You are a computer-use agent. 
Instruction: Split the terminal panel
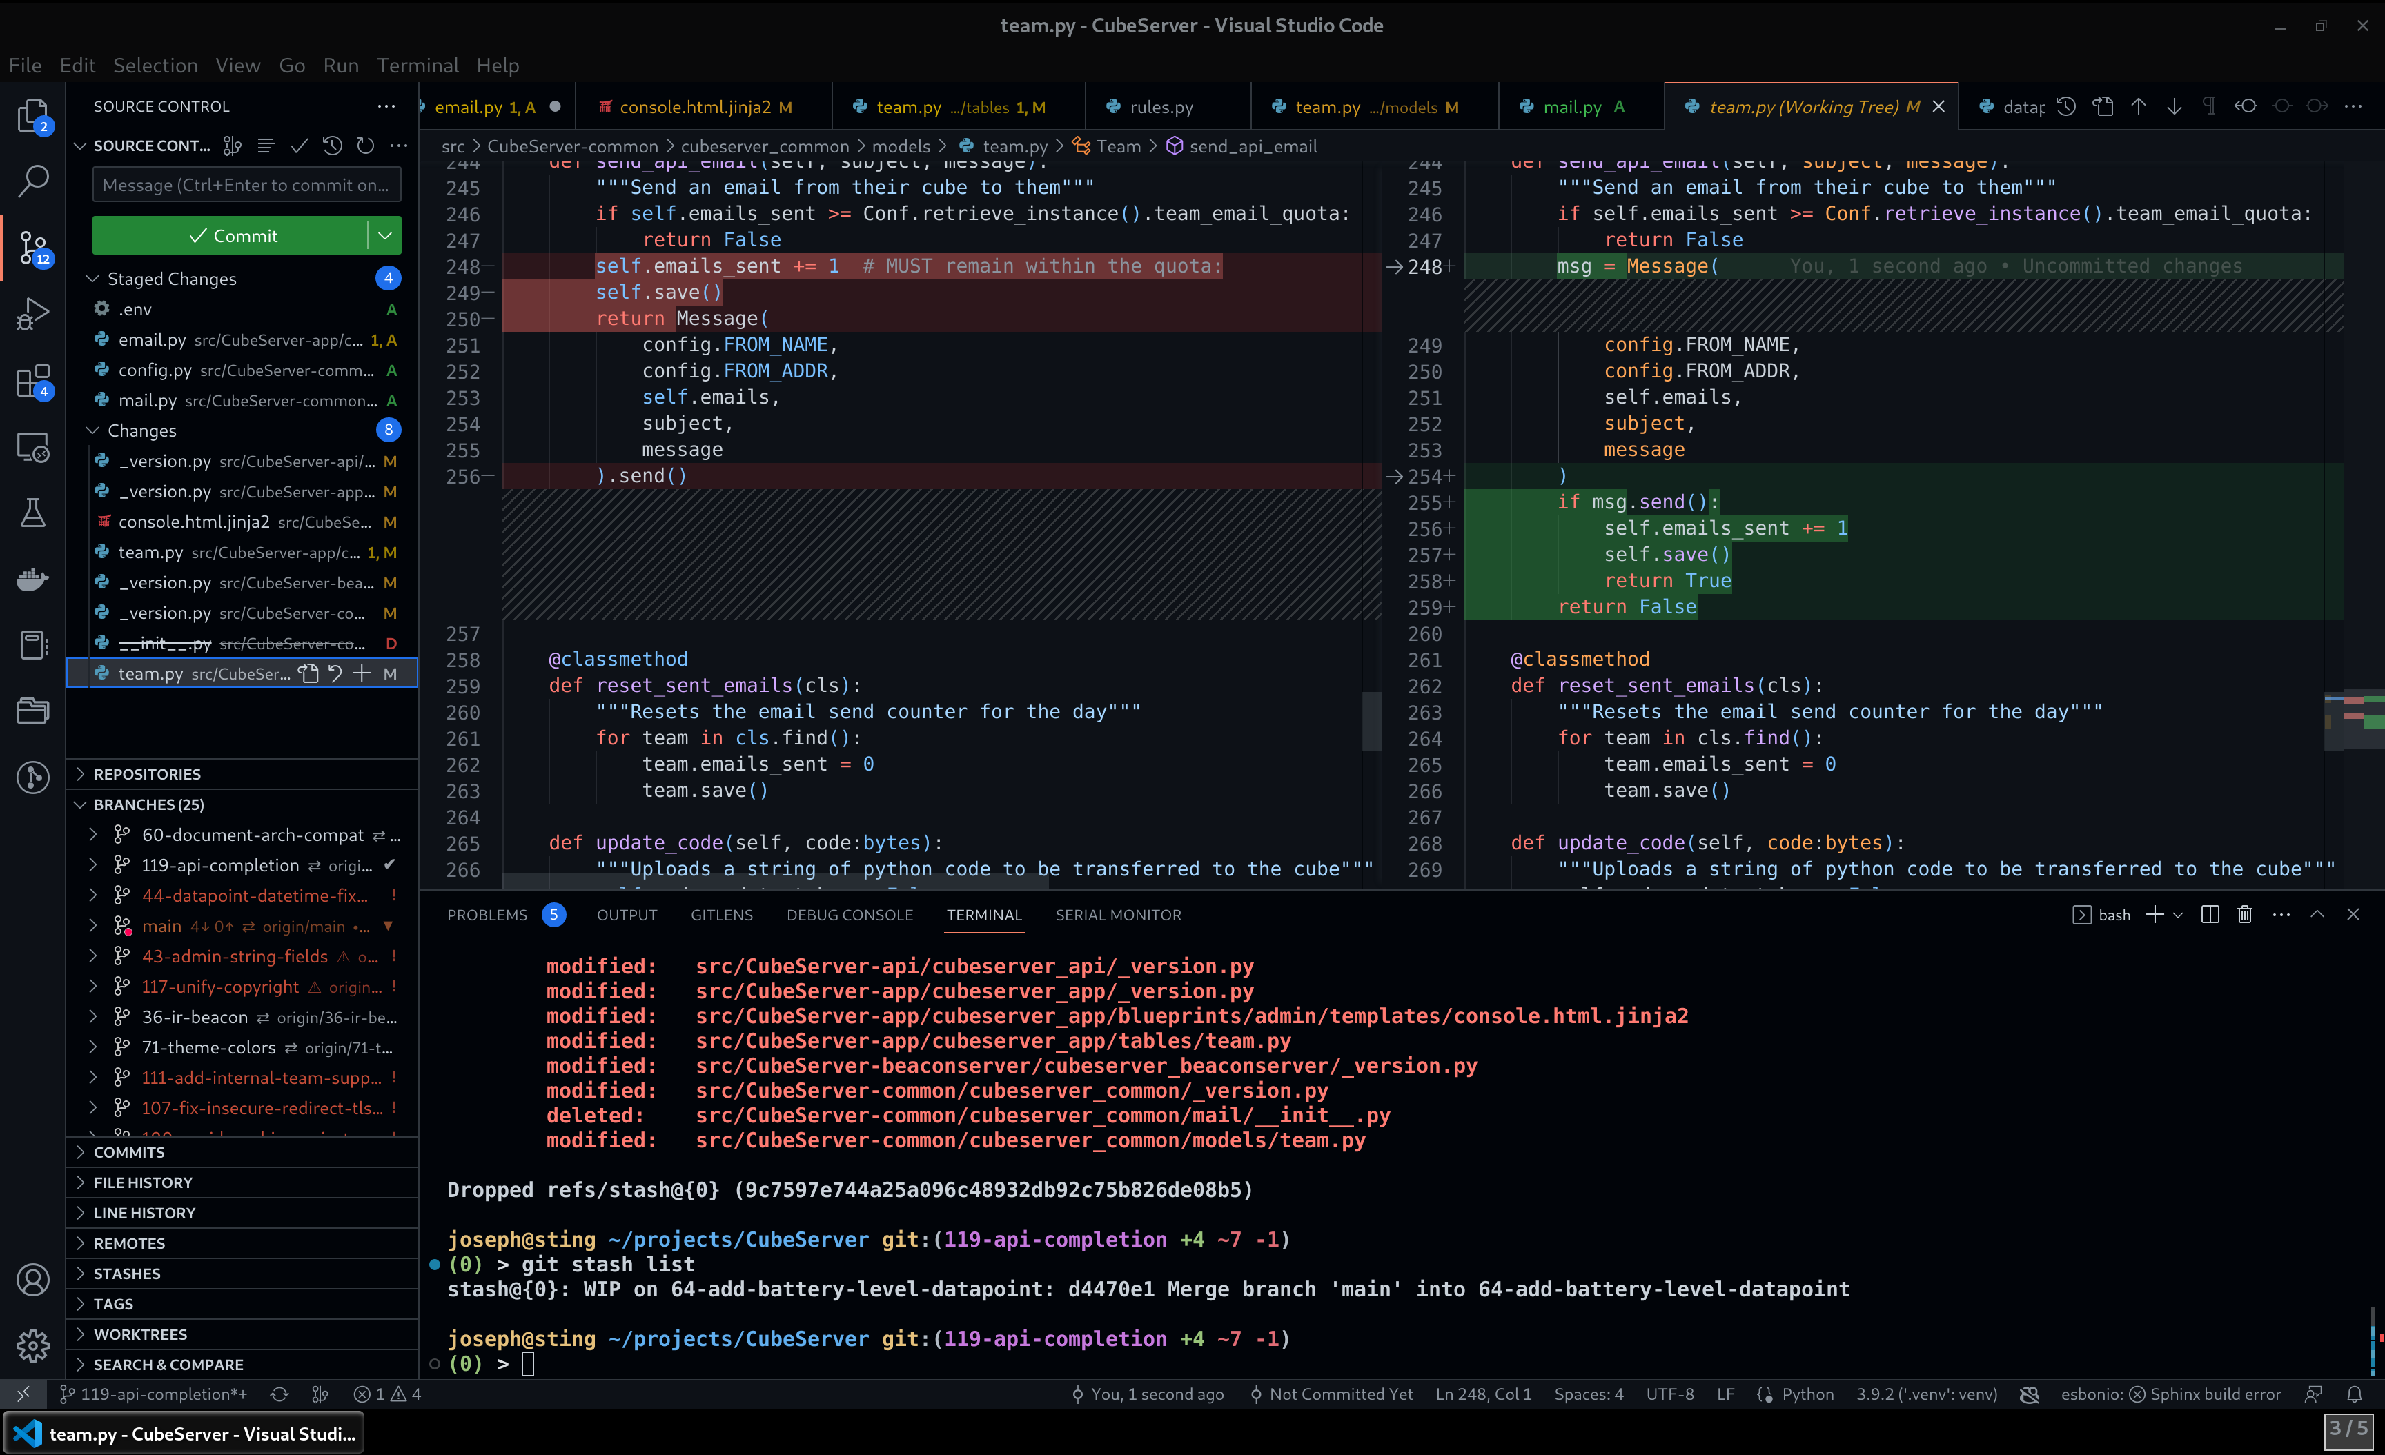(2210, 914)
